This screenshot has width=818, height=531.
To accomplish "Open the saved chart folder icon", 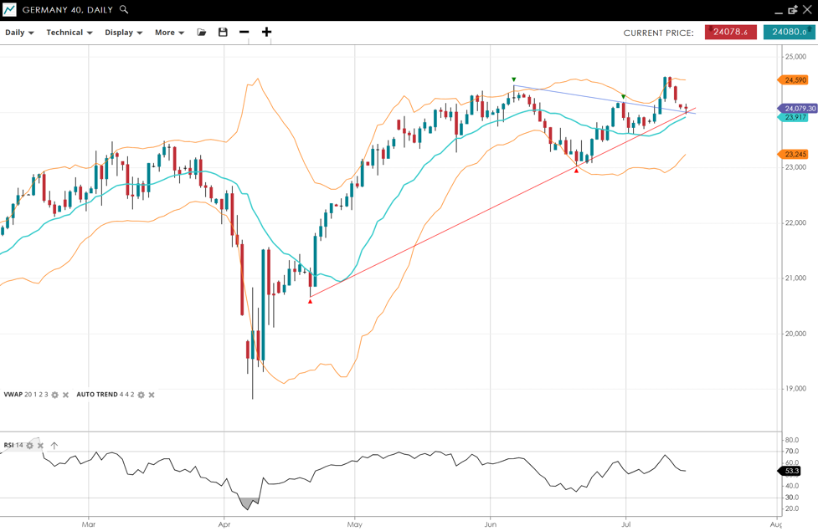I will [202, 33].
